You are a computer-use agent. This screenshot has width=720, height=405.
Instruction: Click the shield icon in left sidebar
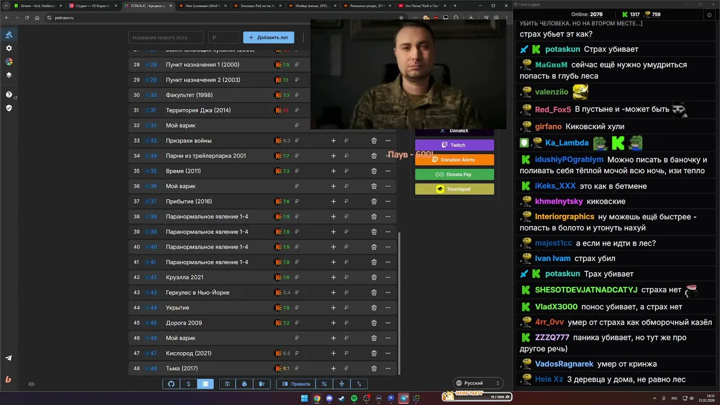pos(9,108)
